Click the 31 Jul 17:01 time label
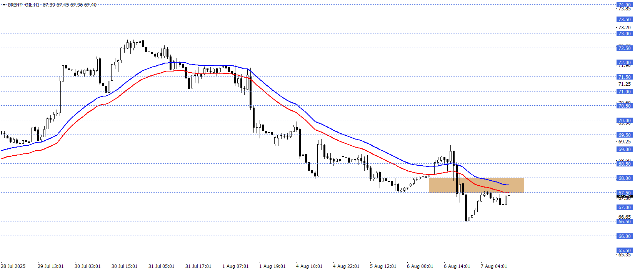 click(x=198, y=266)
